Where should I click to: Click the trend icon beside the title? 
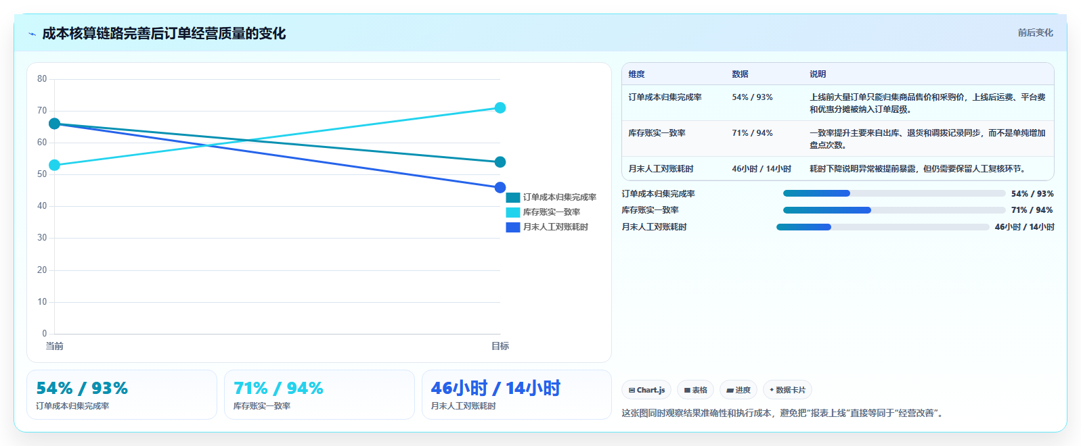[32, 34]
